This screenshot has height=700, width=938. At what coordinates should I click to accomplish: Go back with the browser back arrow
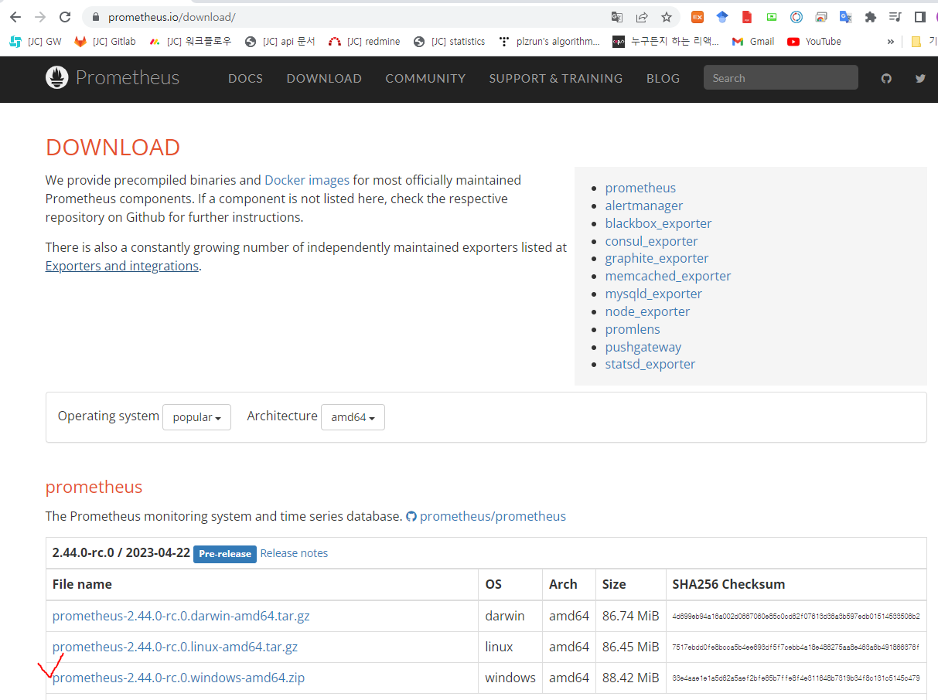click(x=15, y=17)
